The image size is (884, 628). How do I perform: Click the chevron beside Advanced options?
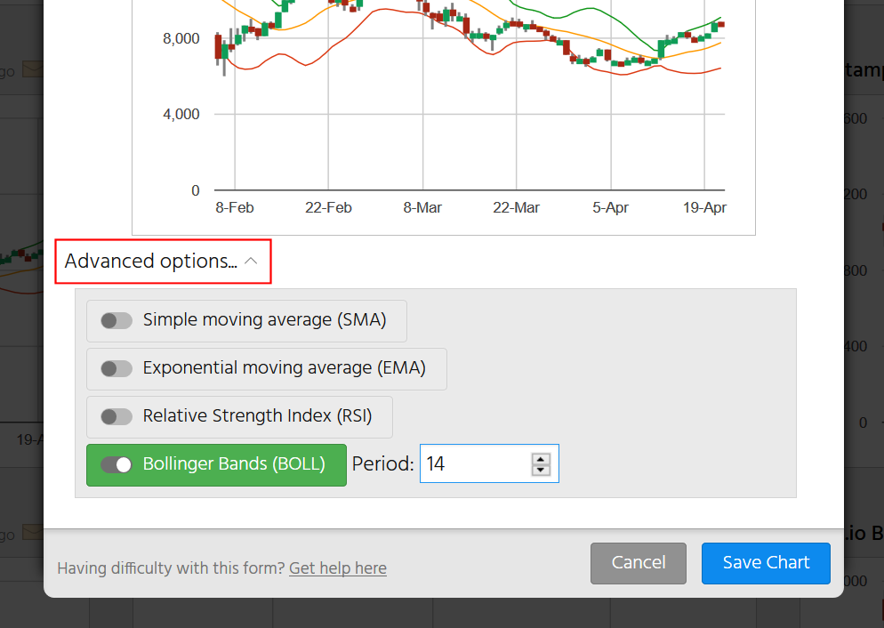pos(252,262)
